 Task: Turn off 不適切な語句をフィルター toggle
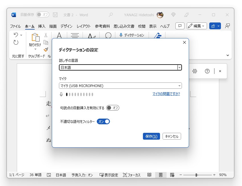104,121
